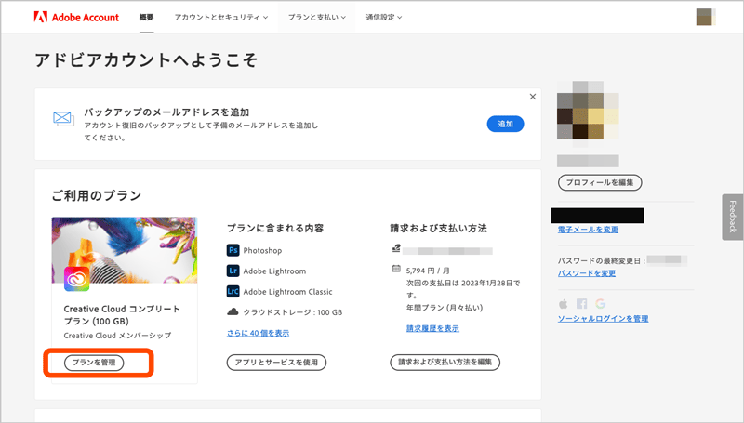Open さらに 40 個を表示 link
This screenshot has height=423, width=744.
click(258, 333)
